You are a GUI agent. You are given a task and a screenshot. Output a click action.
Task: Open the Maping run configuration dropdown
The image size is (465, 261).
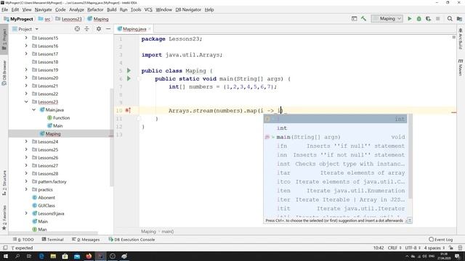(x=387, y=19)
